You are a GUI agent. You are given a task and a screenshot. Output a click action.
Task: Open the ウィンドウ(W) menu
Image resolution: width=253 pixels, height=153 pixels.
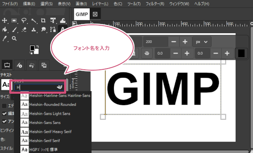pos(179,4)
